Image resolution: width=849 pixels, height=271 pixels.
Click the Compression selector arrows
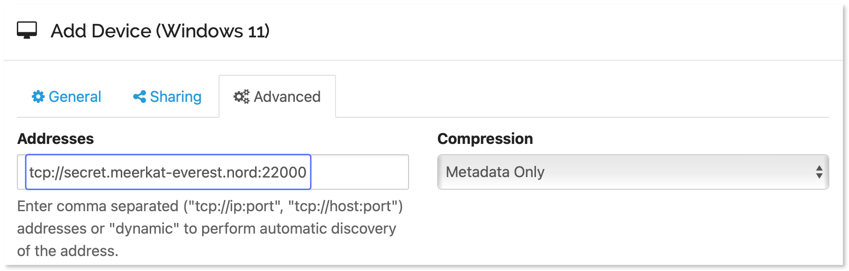click(820, 172)
